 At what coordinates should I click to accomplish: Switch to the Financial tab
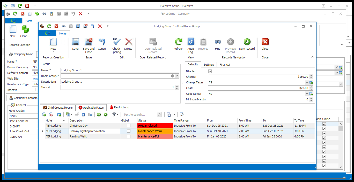pyautogui.click(x=225, y=65)
